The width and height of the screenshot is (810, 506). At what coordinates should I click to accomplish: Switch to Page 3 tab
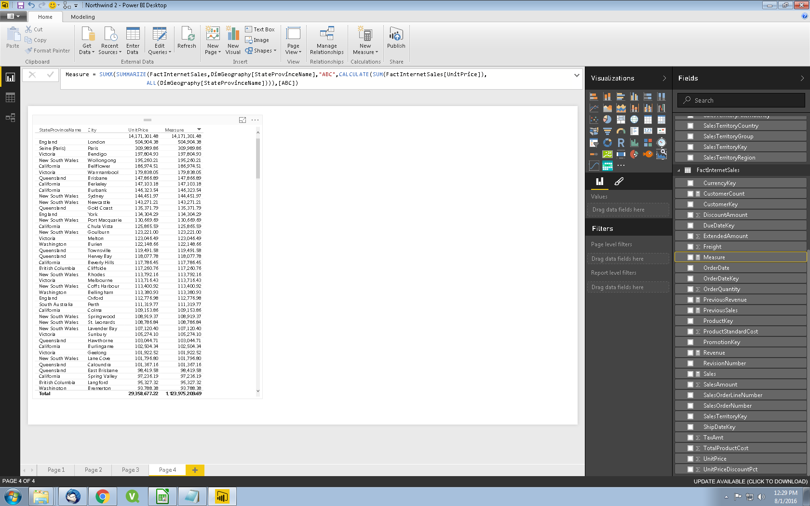click(x=131, y=470)
